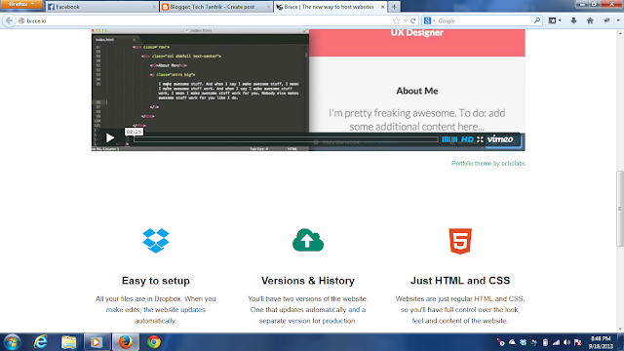Play the Vimeo video
624x351 pixels.
(110, 138)
